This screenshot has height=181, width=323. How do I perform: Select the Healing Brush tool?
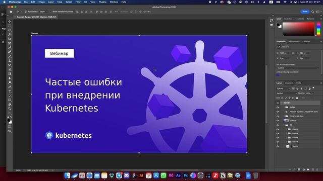point(10,52)
